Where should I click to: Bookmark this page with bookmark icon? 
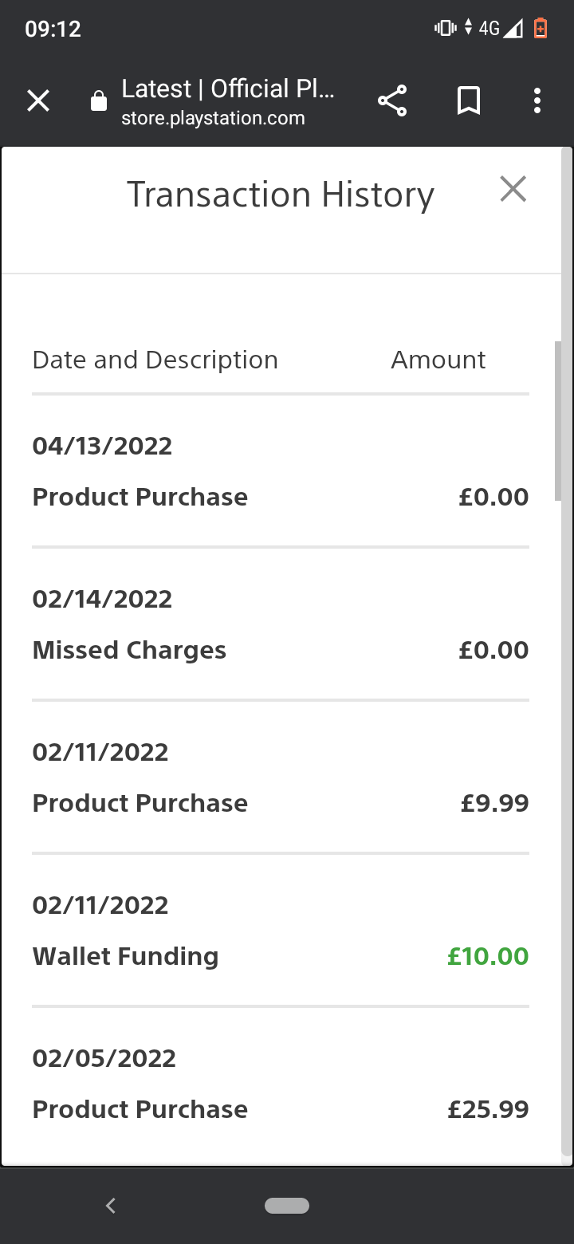469,101
